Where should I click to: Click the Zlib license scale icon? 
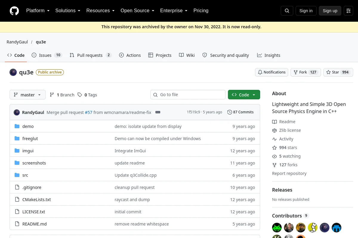[274, 130]
